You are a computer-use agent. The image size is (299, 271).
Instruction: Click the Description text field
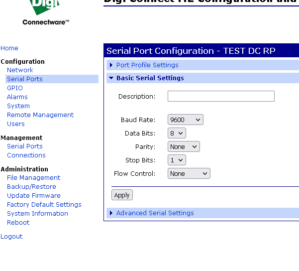[x=221, y=96]
